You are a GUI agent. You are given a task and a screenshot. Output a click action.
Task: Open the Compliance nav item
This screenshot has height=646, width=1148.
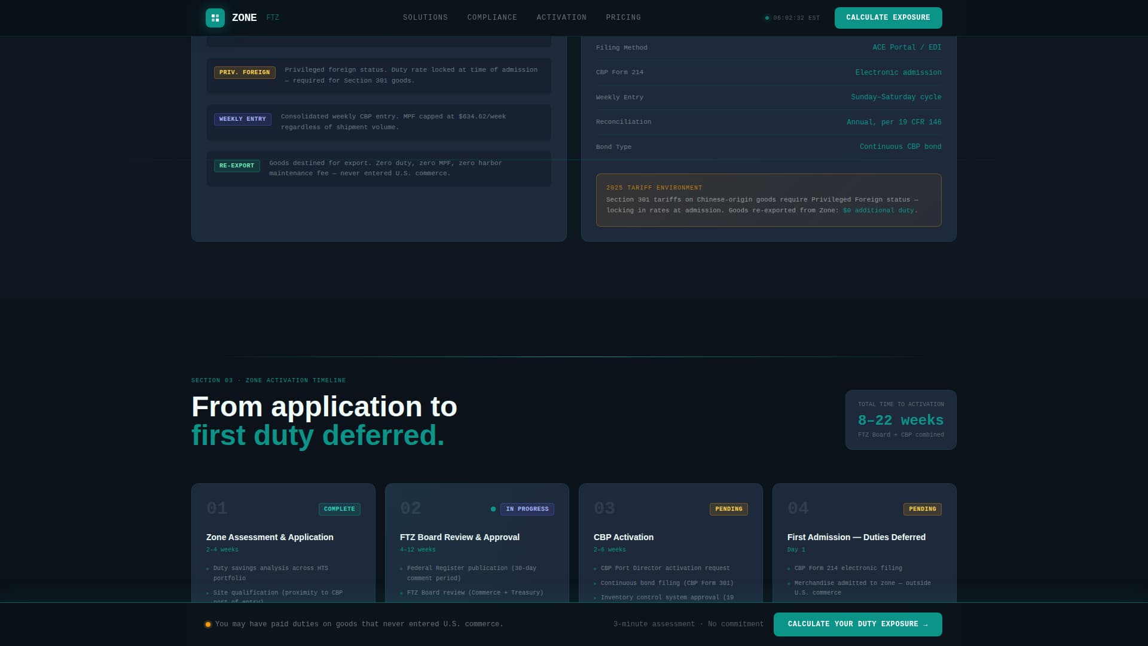click(x=492, y=18)
